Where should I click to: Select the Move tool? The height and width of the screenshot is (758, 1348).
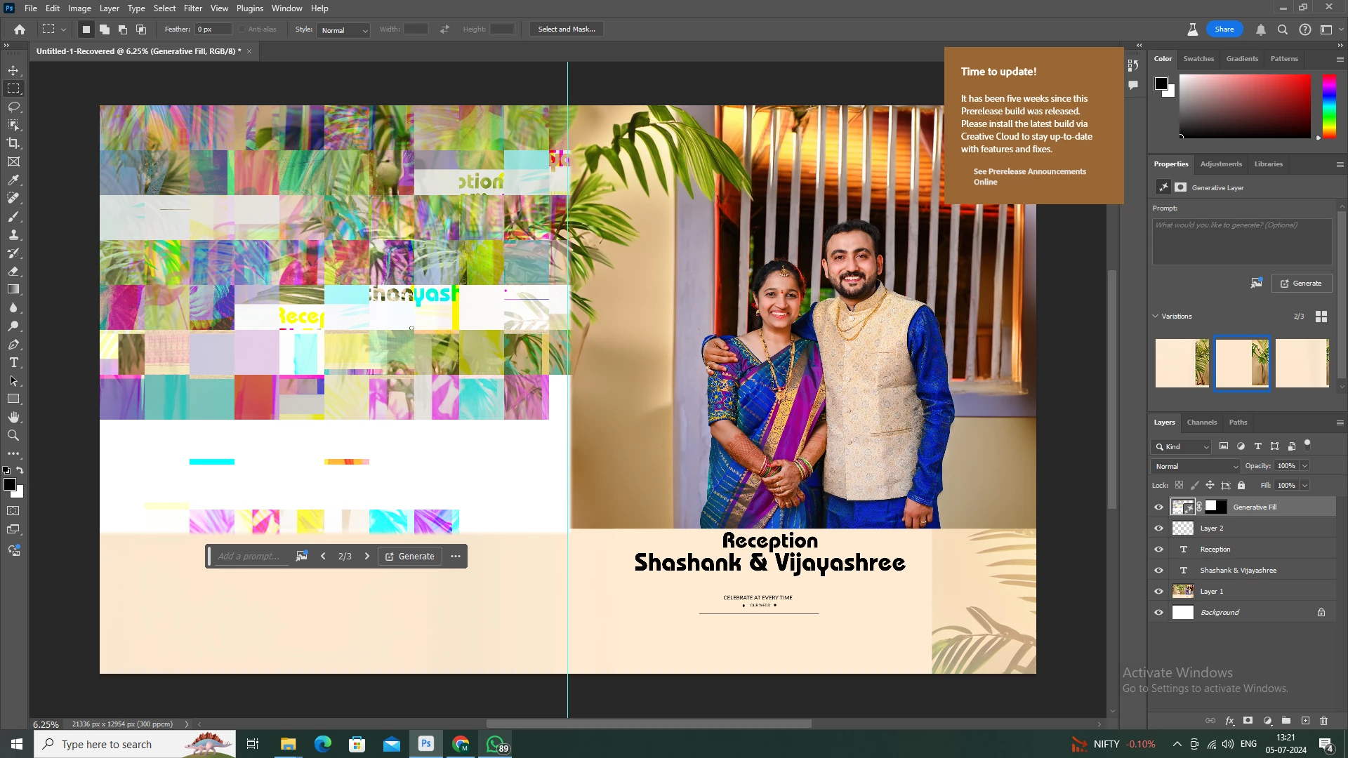pyautogui.click(x=13, y=70)
